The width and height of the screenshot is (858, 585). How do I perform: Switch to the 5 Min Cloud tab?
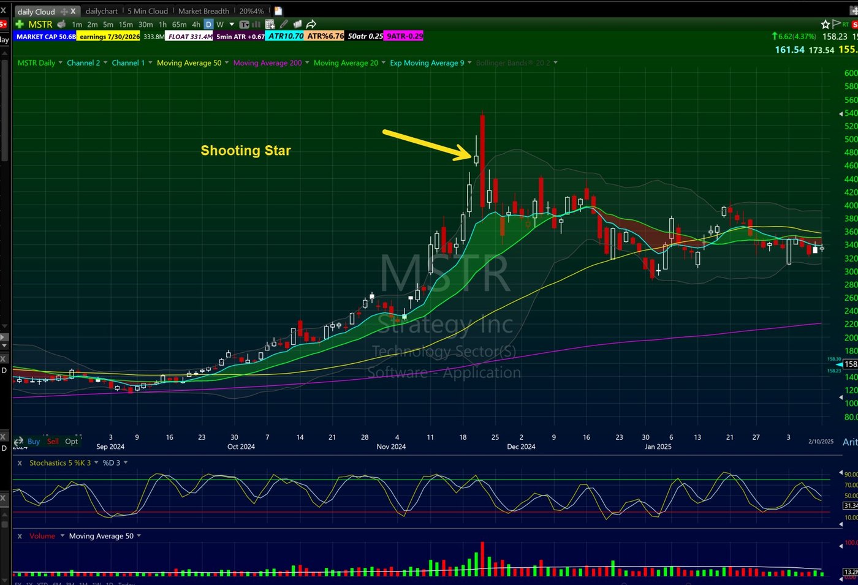[x=148, y=11]
